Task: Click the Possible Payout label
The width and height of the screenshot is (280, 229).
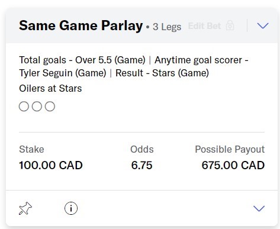Action: 230,149
